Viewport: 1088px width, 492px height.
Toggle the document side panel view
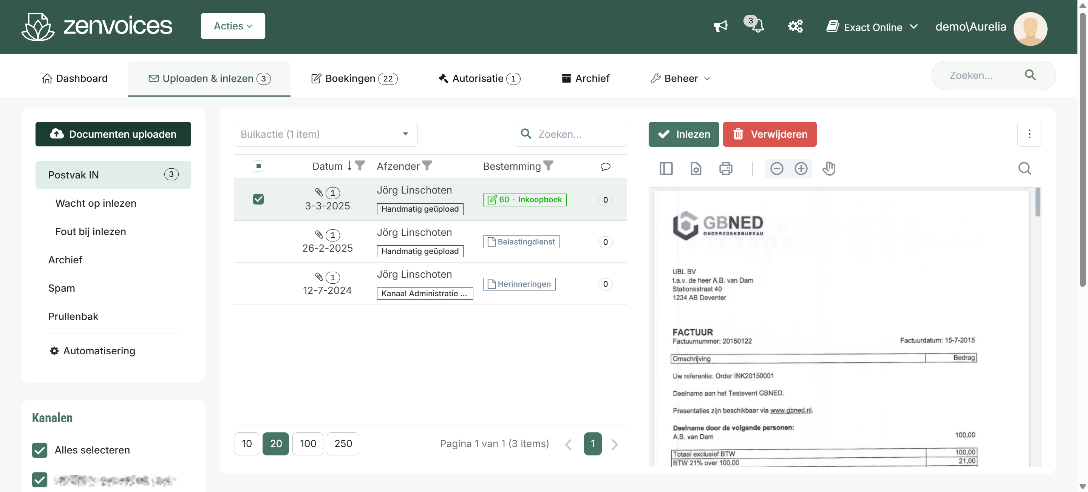[666, 168]
